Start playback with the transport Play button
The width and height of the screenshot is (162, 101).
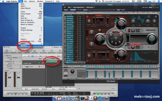[19, 94]
